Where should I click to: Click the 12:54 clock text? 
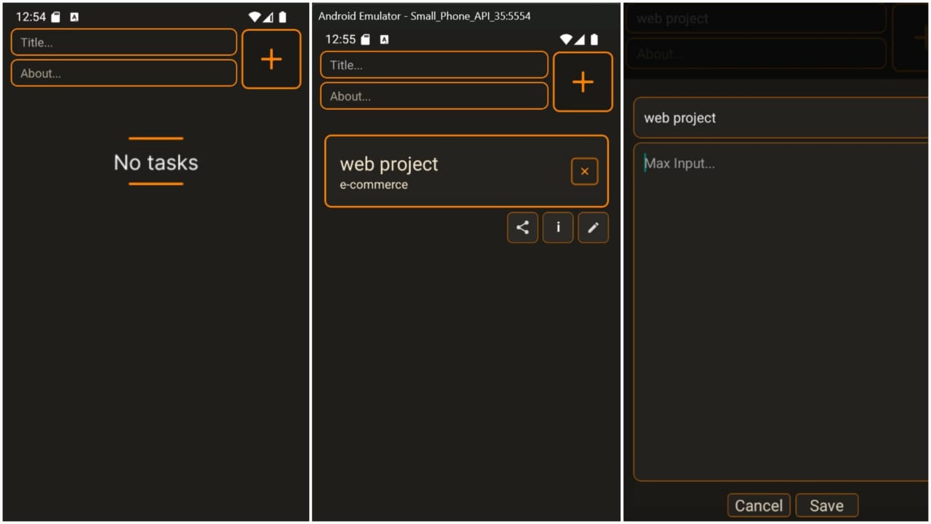[31, 17]
